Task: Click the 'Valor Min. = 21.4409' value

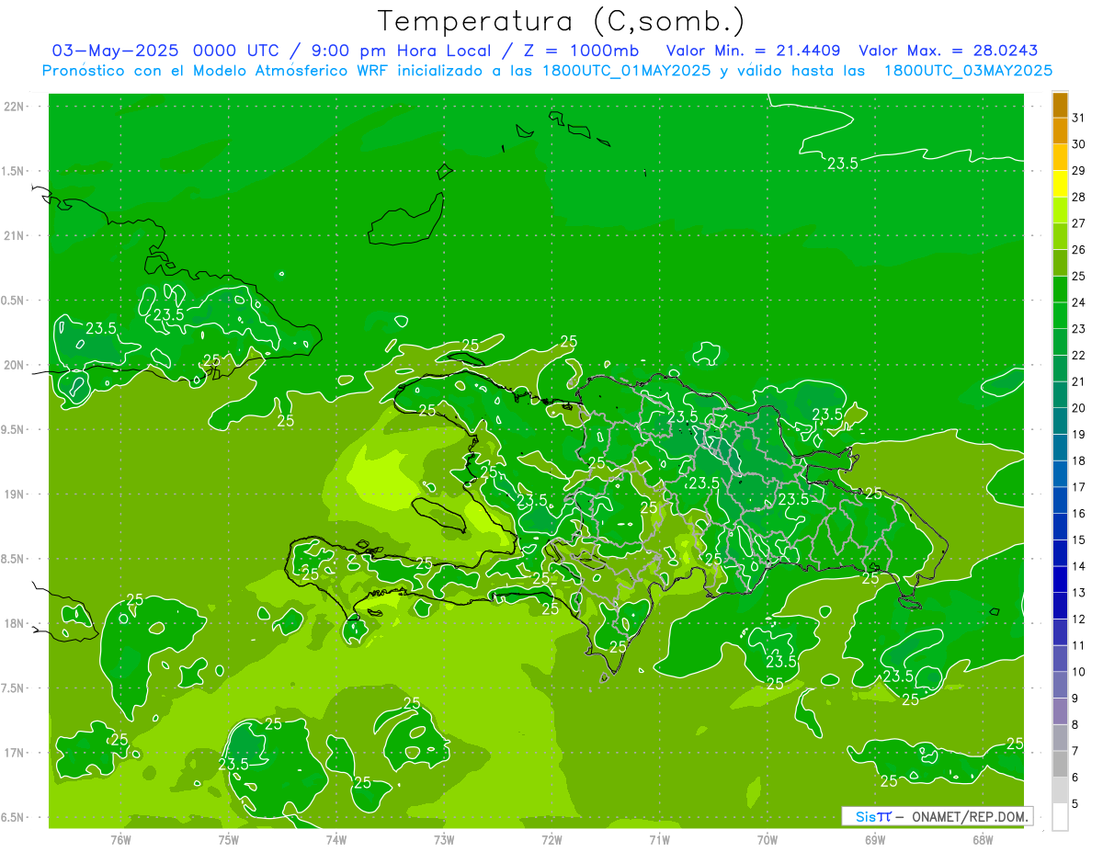Action: [x=754, y=51]
